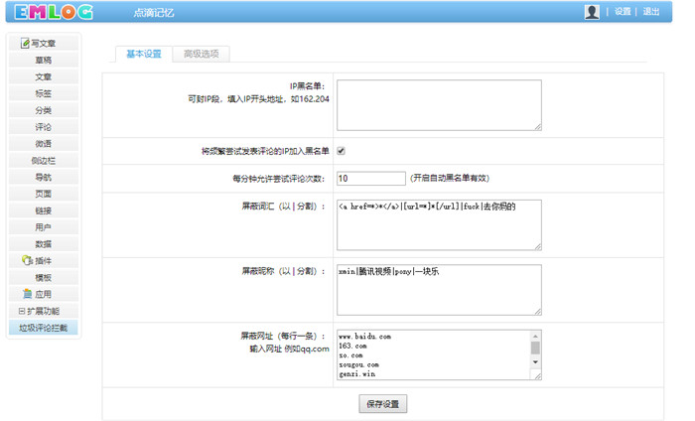Click the blocked nicknames text area
This screenshot has height=421, width=695.
click(x=439, y=290)
